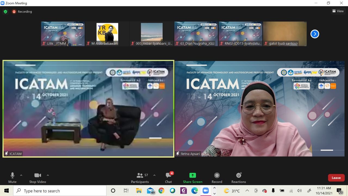348x196 pixels.
Task: Select 005_Akbar Syahbani participant thumbnail
Action: click(152, 34)
